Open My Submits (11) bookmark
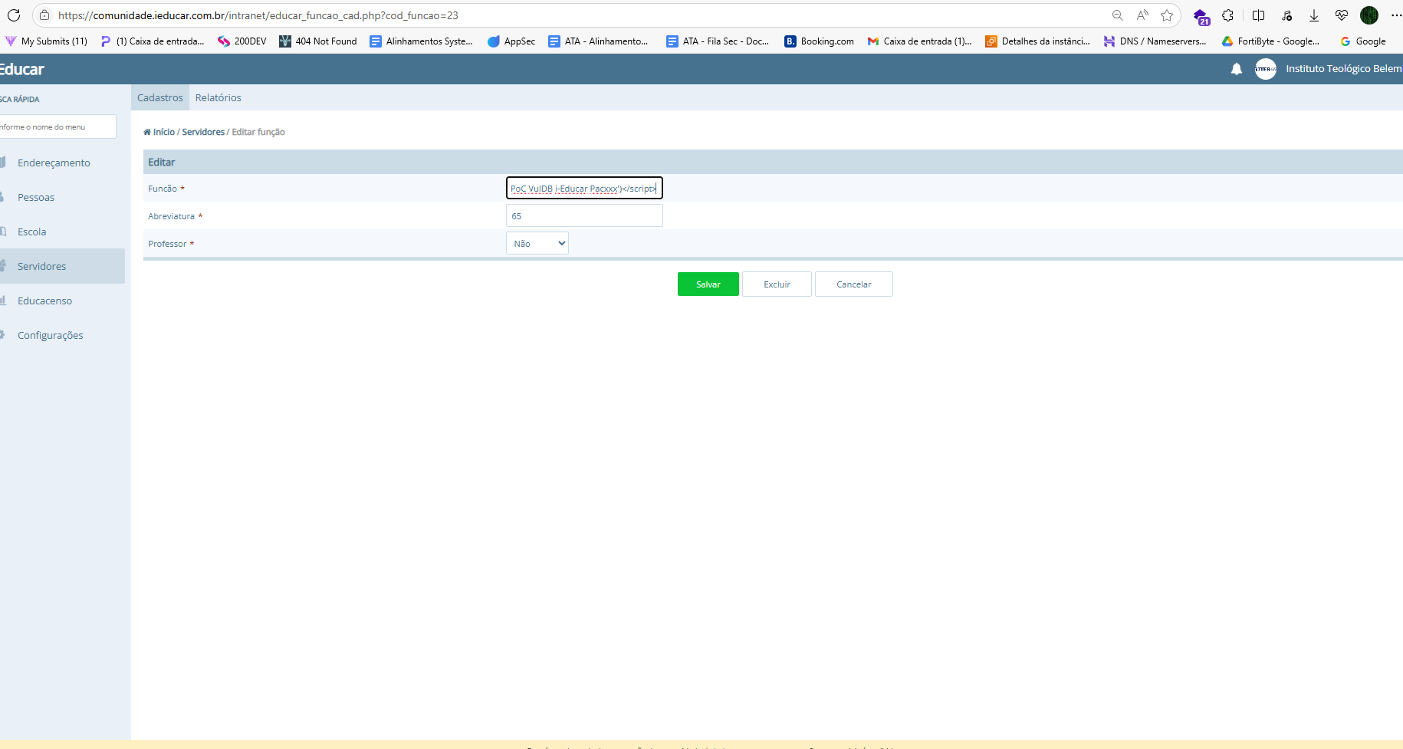 [x=46, y=41]
